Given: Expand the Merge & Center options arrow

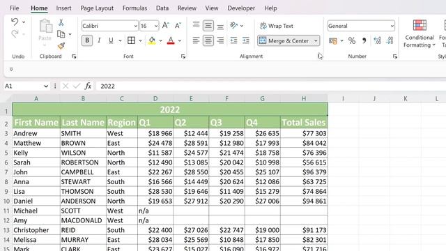Looking at the screenshot, I should click(x=316, y=40).
